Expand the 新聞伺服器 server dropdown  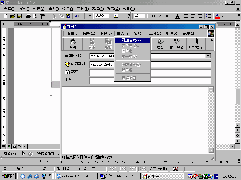(208, 56)
